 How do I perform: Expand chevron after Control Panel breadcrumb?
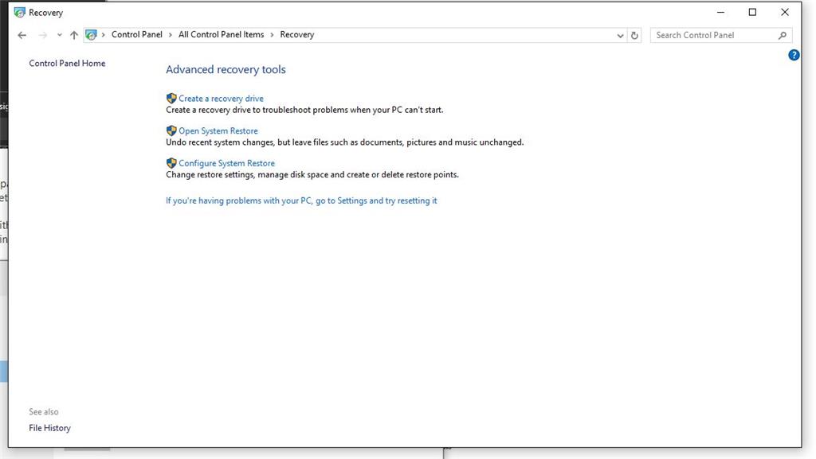(171, 35)
